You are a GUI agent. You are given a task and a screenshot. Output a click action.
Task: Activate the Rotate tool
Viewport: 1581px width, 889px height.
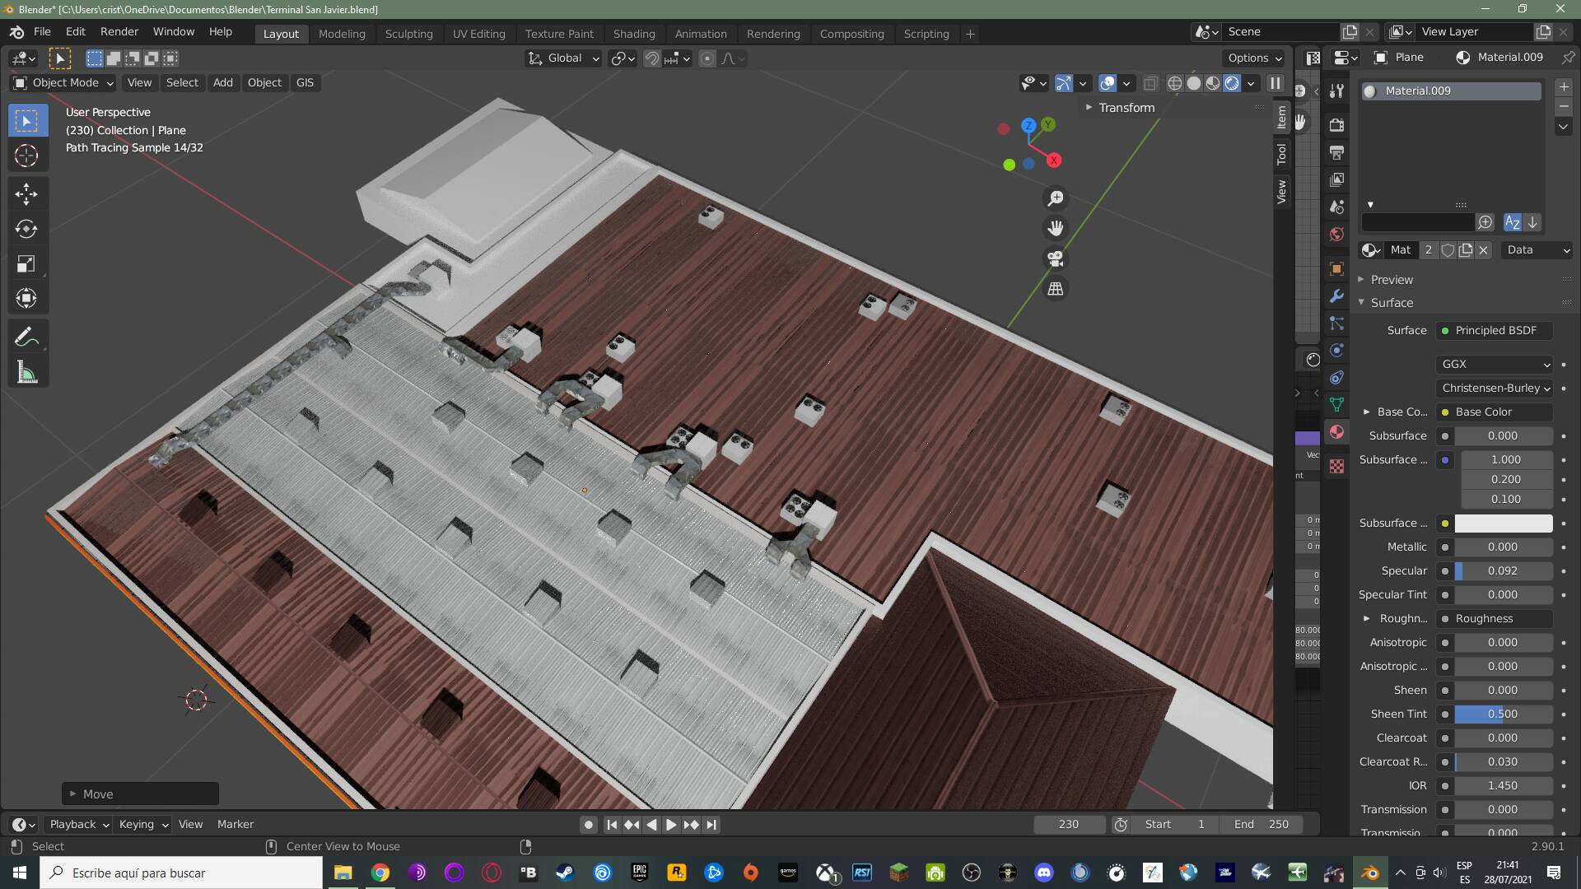tap(26, 230)
